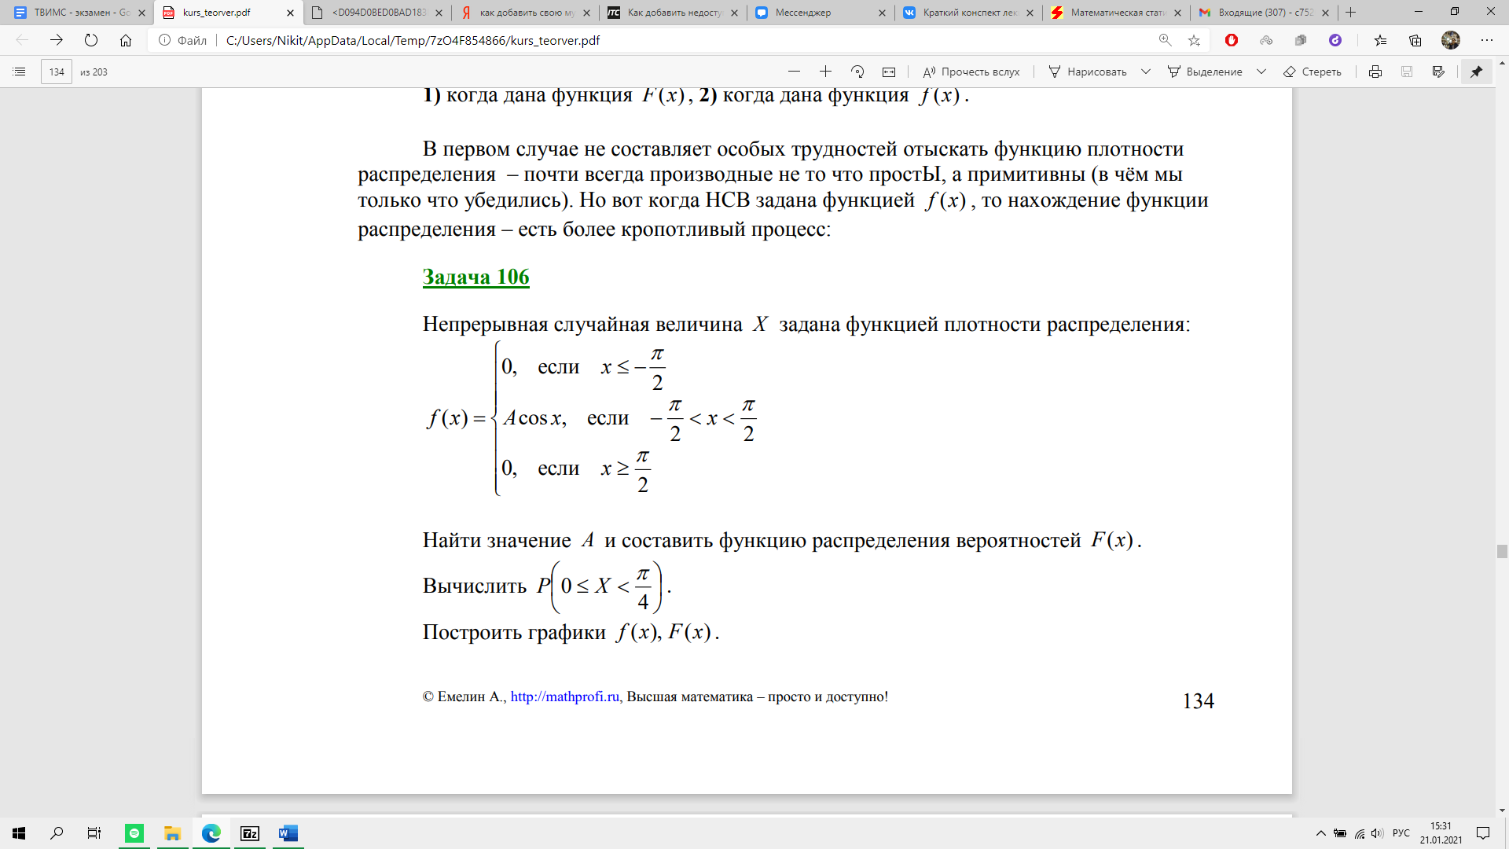Open the Windows Start menu
This screenshot has width=1509, height=849.
[x=19, y=833]
